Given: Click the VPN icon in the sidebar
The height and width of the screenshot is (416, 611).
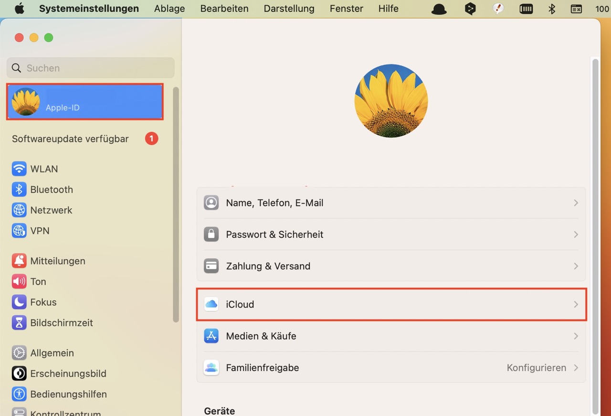Looking at the screenshot, I should pyautogui.click(x=19, y=231).
